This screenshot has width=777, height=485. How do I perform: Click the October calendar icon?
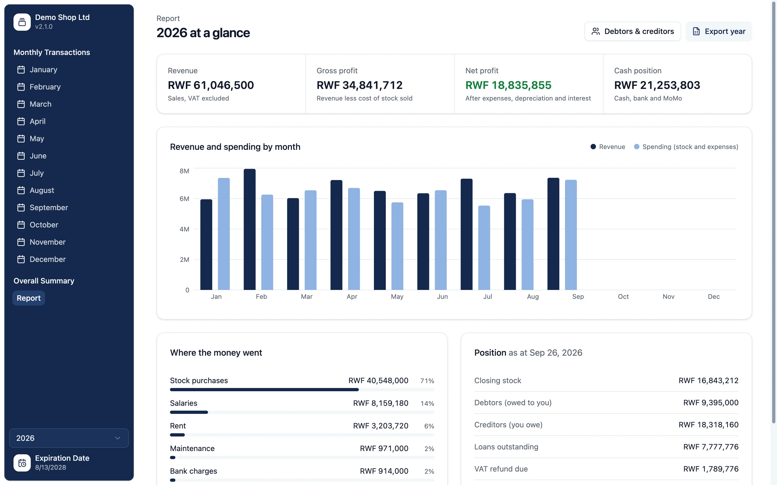pos(21,225)
